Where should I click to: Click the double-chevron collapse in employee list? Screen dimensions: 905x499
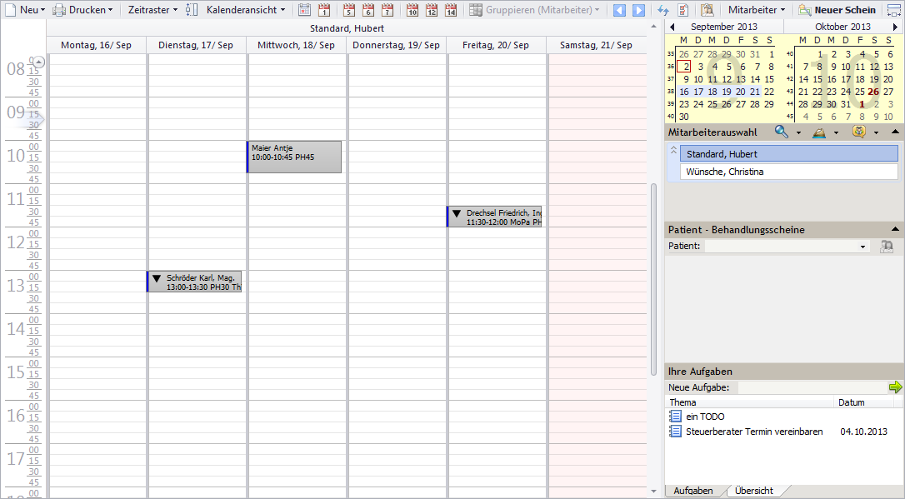(673, 150)
